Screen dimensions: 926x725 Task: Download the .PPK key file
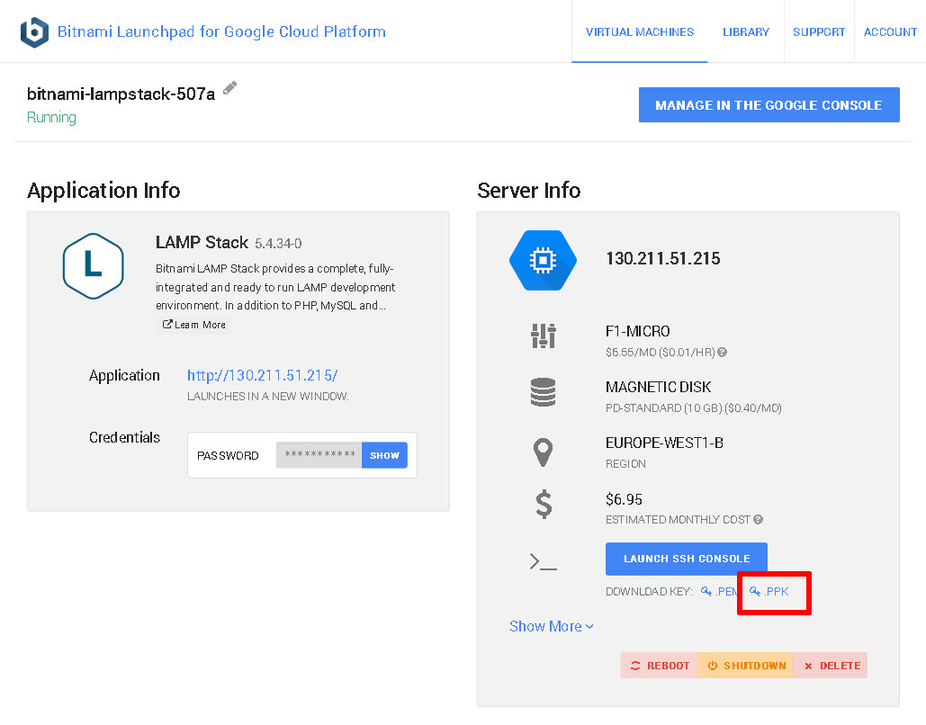[x=769, y=592]
